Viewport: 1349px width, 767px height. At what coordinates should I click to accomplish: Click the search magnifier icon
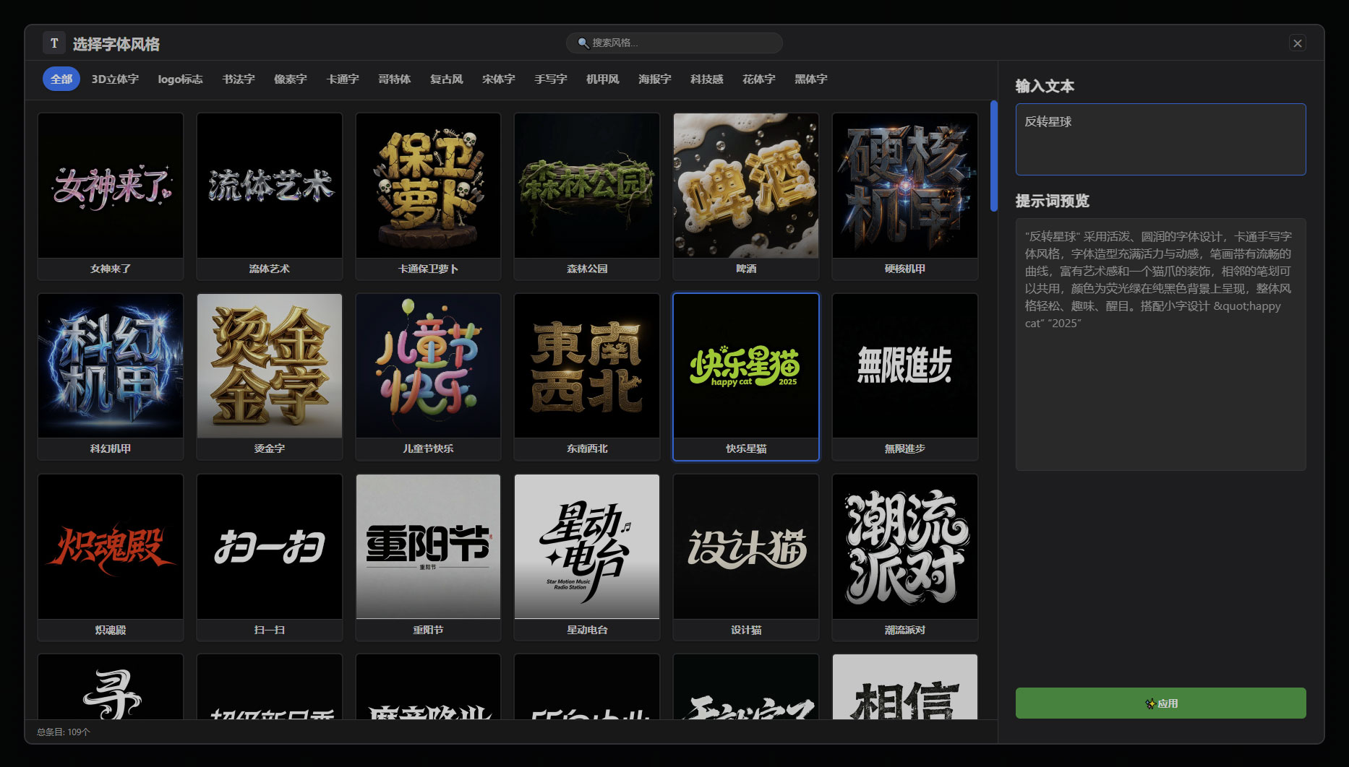tap(583, 43)
